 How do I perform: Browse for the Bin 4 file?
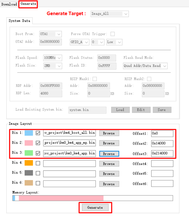[x=109, y=164]
